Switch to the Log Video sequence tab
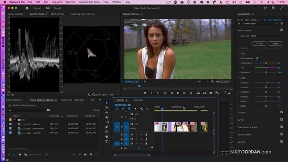Image resolution: width=288 pixels, height=162 pixels. click(x=139, y=100)
